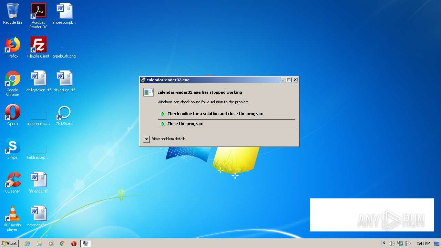Close the calendarreader32.exe error dialog

(295, 80)
